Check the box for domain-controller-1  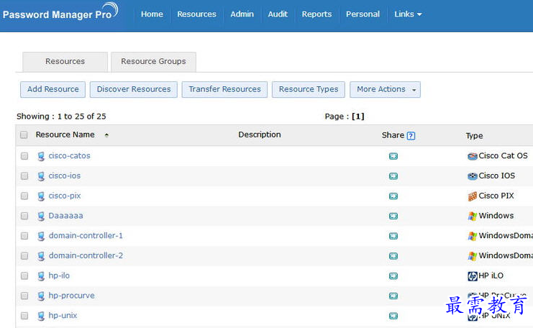tap(24, 236)
